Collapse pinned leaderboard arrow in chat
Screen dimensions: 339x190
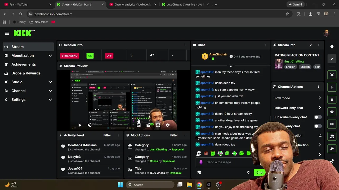231,65
